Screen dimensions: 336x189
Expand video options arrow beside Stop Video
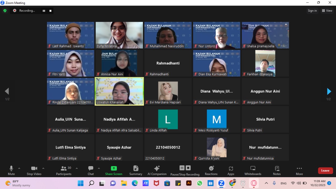tap(43, 168)
